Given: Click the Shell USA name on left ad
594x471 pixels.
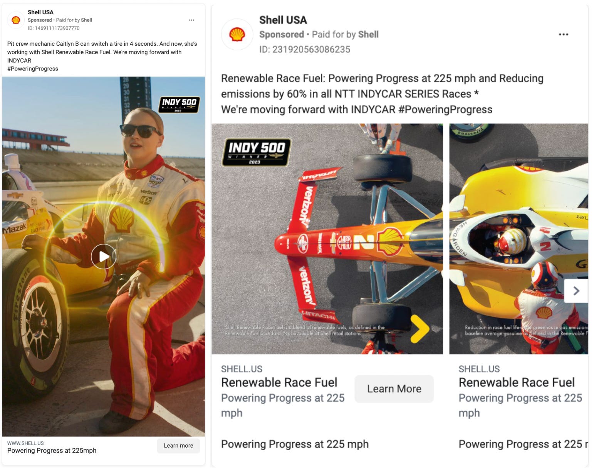Looking at the screenshot, I should click(40, 12).
